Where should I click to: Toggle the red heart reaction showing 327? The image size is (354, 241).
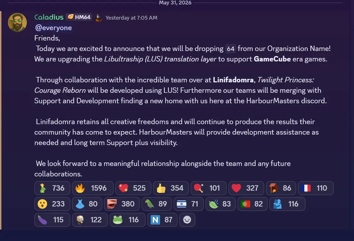pos(246,188)
